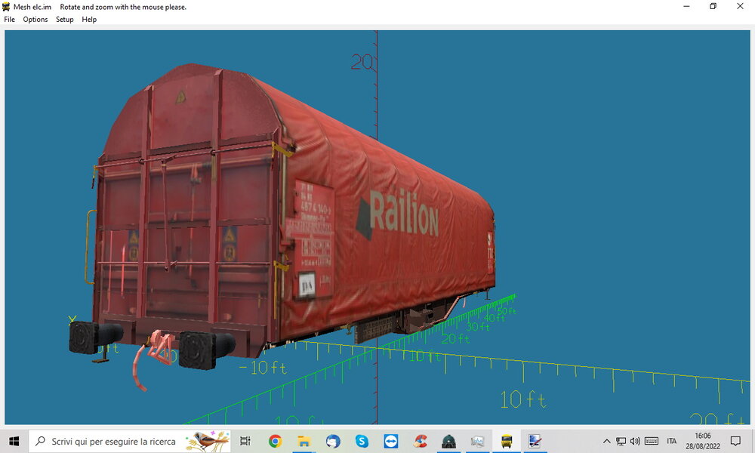Open the Setup menu

pyautogui.click(x=64, y=20)
